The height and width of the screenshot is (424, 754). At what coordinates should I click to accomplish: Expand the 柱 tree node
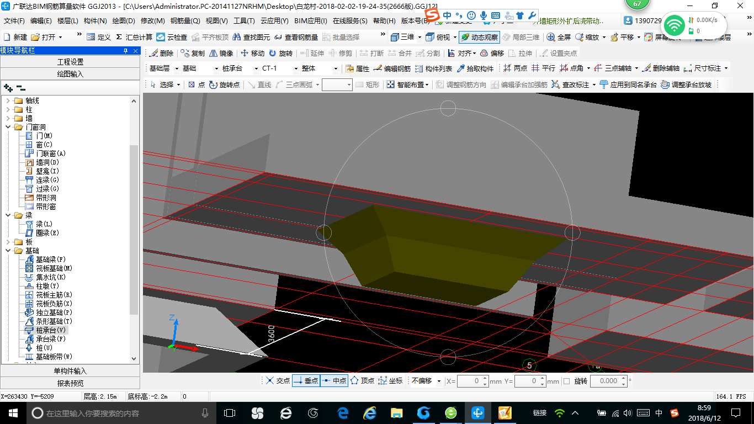coord(8,109)
